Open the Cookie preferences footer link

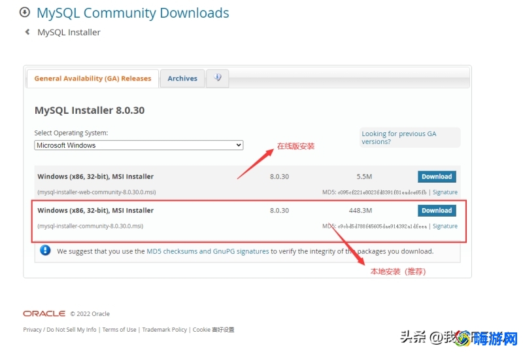(214, 330)
